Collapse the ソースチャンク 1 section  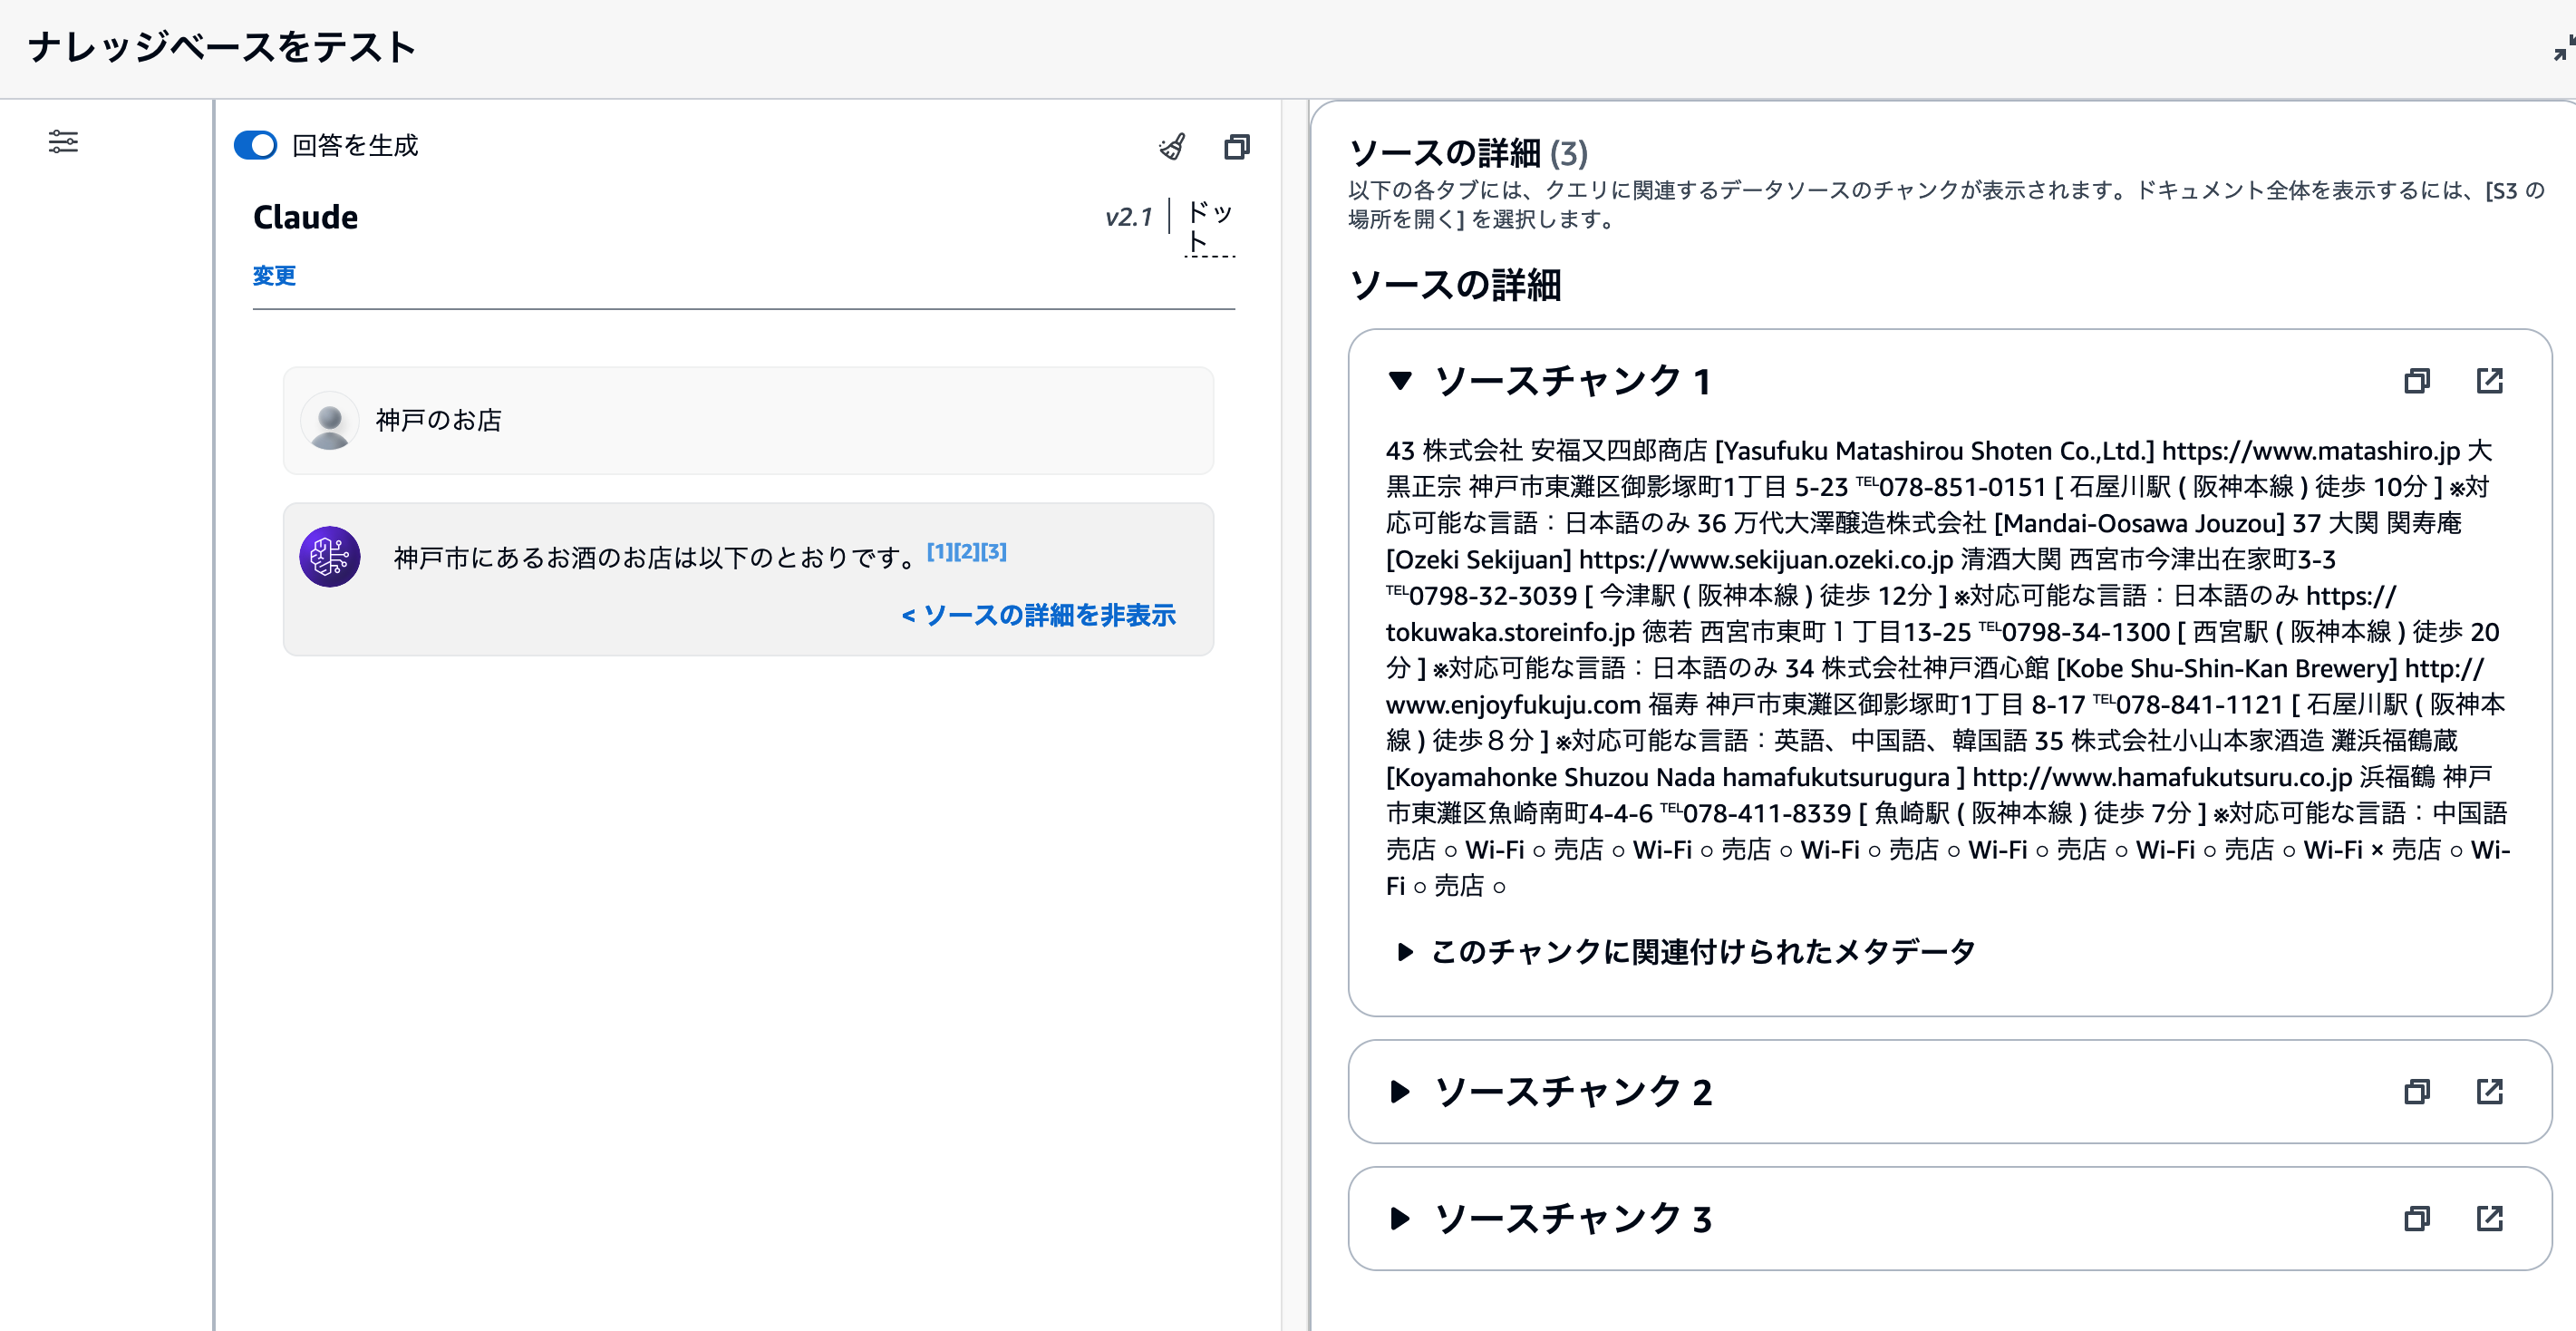point(1402,381)
